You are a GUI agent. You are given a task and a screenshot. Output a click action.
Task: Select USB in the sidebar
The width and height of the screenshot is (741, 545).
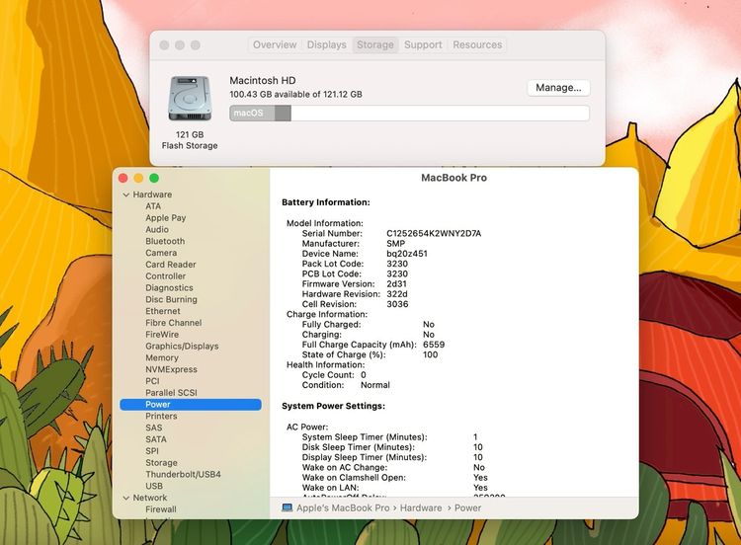pos(154,486)
